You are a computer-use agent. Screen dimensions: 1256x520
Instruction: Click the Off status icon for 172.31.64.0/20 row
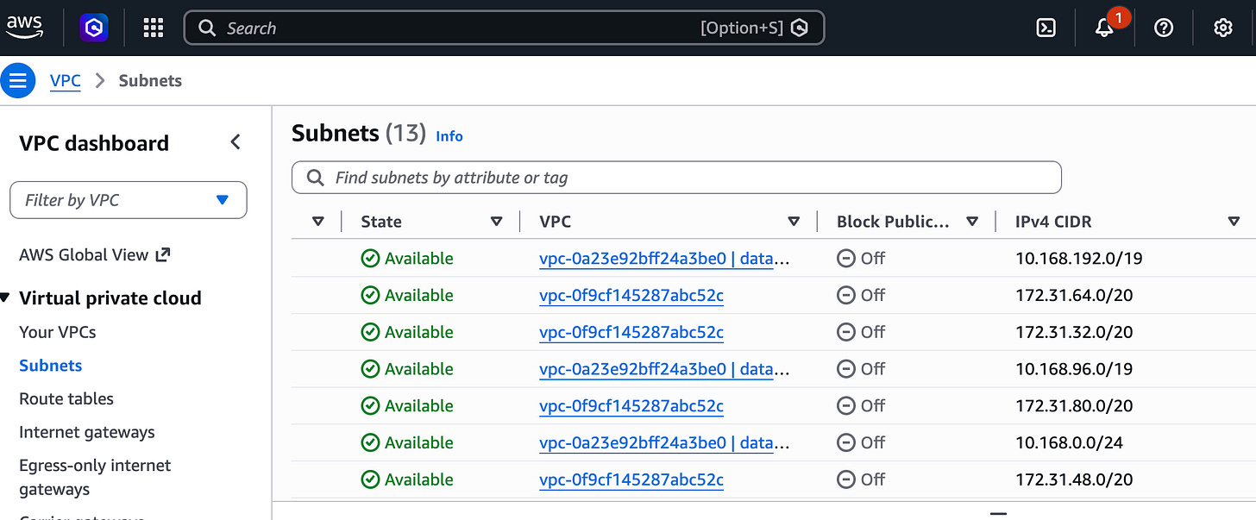coord(846,296)
